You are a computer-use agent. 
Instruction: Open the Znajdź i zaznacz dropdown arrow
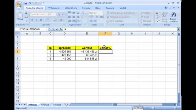[x=178, y=22]
